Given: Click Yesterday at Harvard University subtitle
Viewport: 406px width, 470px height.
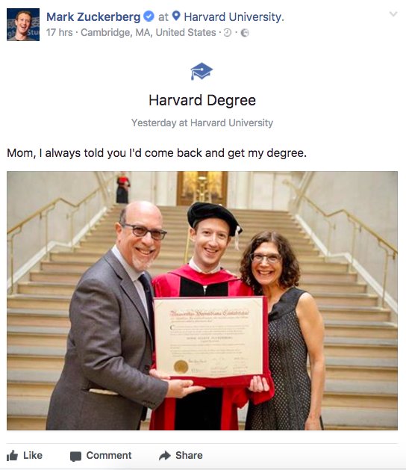Looking at the screenshot, I should [202, 123].
